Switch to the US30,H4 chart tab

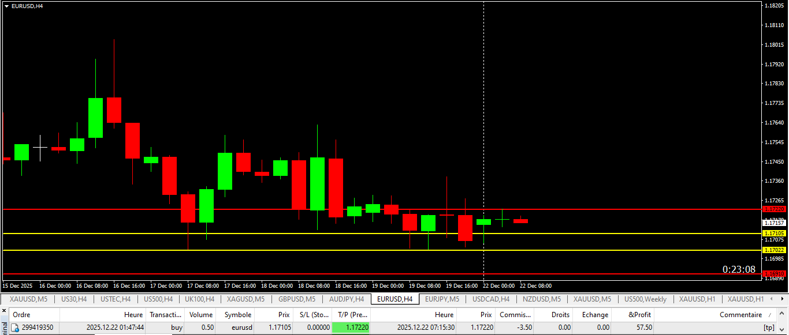74,299
